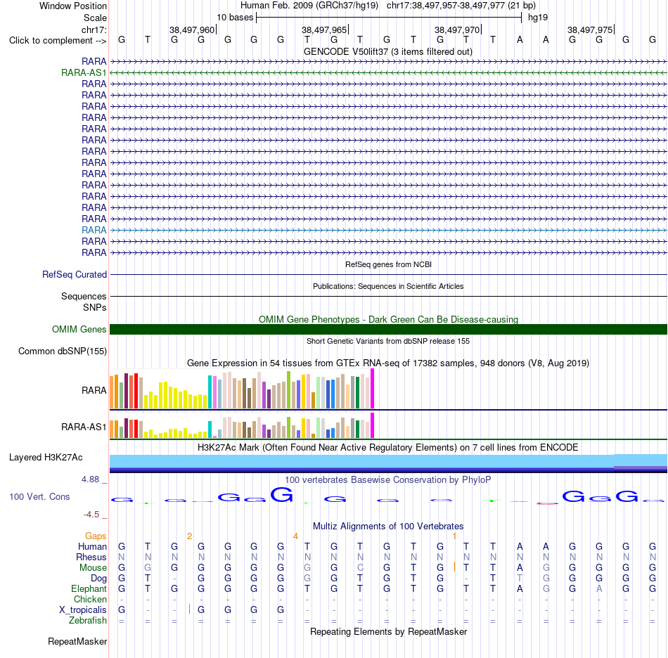Viewport: 668px width, 658px height.
Task: Click the 100 Vert. Cons track label
Action: point(39,496)
